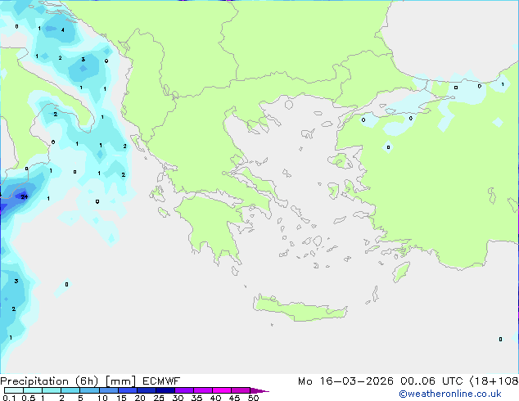Select the 20–25 mm legend color box
519x401 pixels.
[x=146, y=390]
